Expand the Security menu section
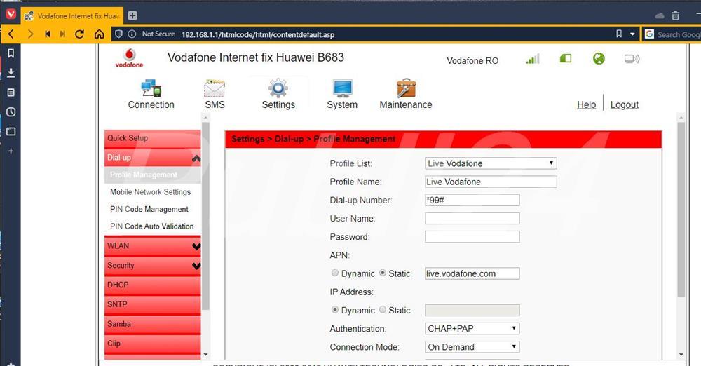 pos(152,266)
